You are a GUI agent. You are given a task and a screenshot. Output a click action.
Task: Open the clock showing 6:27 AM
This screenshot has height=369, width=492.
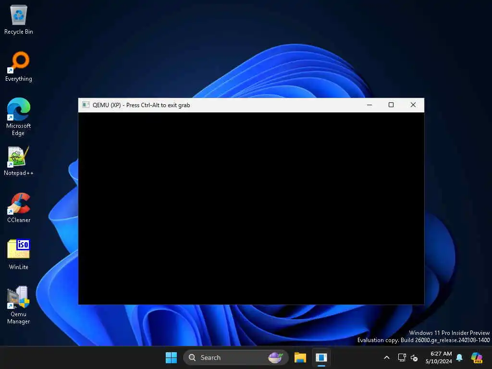tap(439, 357)
